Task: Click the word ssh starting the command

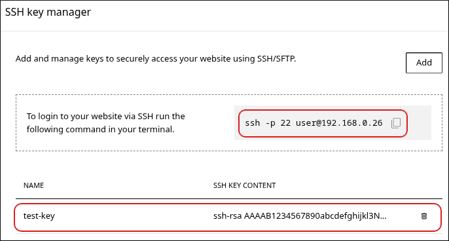Action: pyautogui.click(x=252, y=123)
